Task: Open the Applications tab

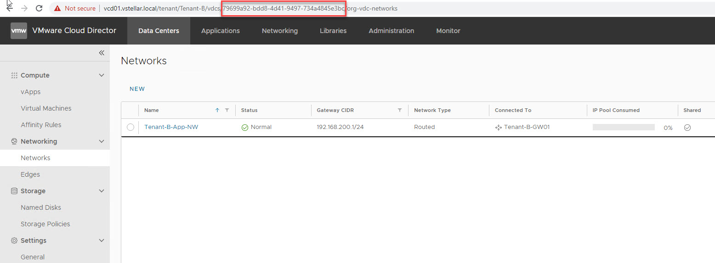Action: [x=220, y=31]
